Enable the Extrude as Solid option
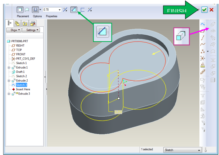Image resolution: width=219 pixels, height=155 pixels. click(x=20, y=9)
